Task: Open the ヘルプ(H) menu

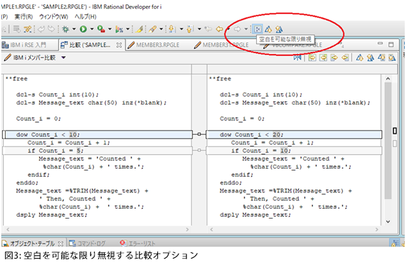Action: pos(86,17)
